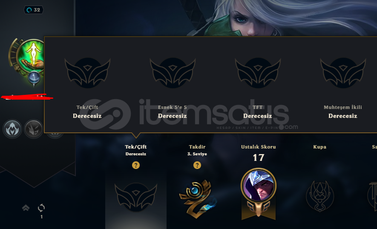
Task: Click the Ustalık Skoru 17 label
Action: pos(259,152)
